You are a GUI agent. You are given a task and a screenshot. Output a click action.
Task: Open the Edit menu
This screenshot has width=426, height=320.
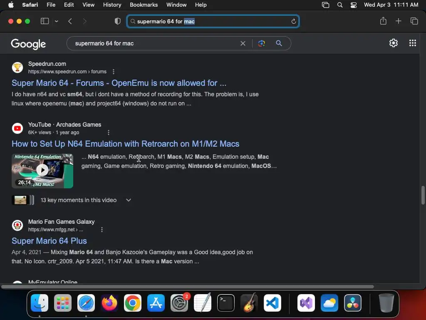pos(69,5)
